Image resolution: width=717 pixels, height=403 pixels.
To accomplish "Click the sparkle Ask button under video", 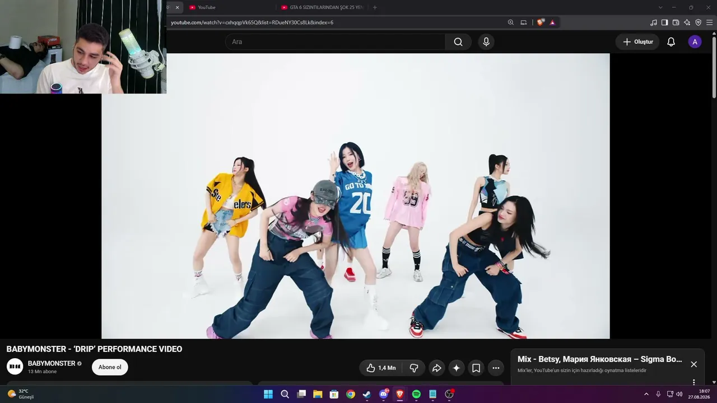I will (x=457, y=368).
